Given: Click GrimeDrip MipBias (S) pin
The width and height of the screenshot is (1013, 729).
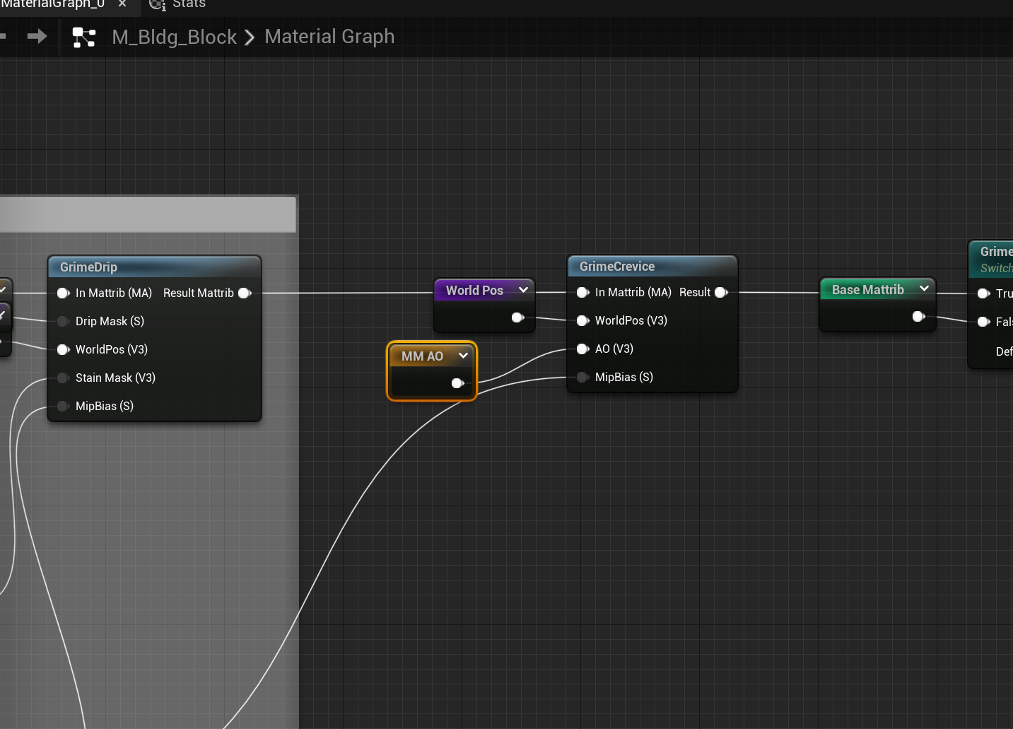Looking at the screenshot, I should (63, 406).
